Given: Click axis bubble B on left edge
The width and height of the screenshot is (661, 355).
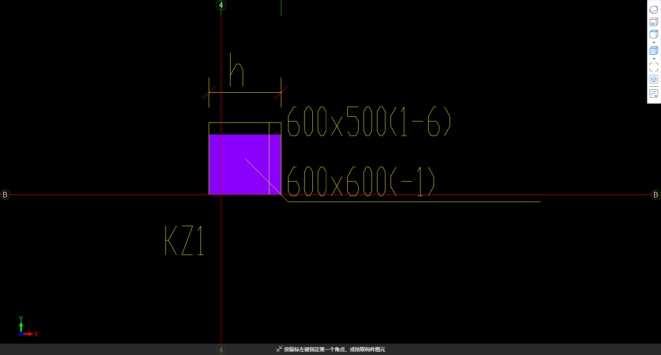Looking at the screenshot, I should (x=5, y=195).
